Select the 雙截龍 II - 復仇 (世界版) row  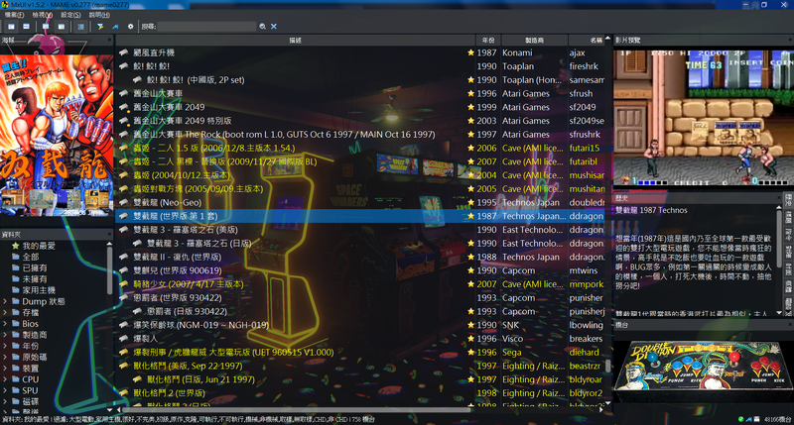(x=360, y=257)
